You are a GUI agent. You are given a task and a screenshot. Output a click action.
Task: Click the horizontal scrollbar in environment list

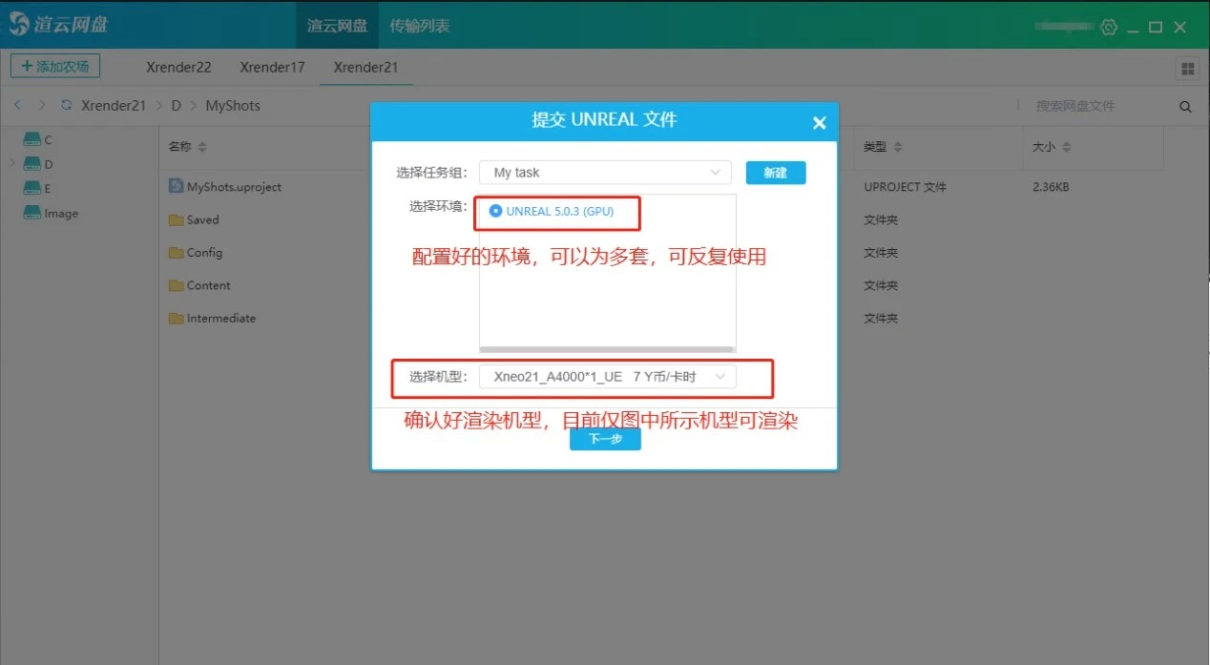(x=607, y=349)
